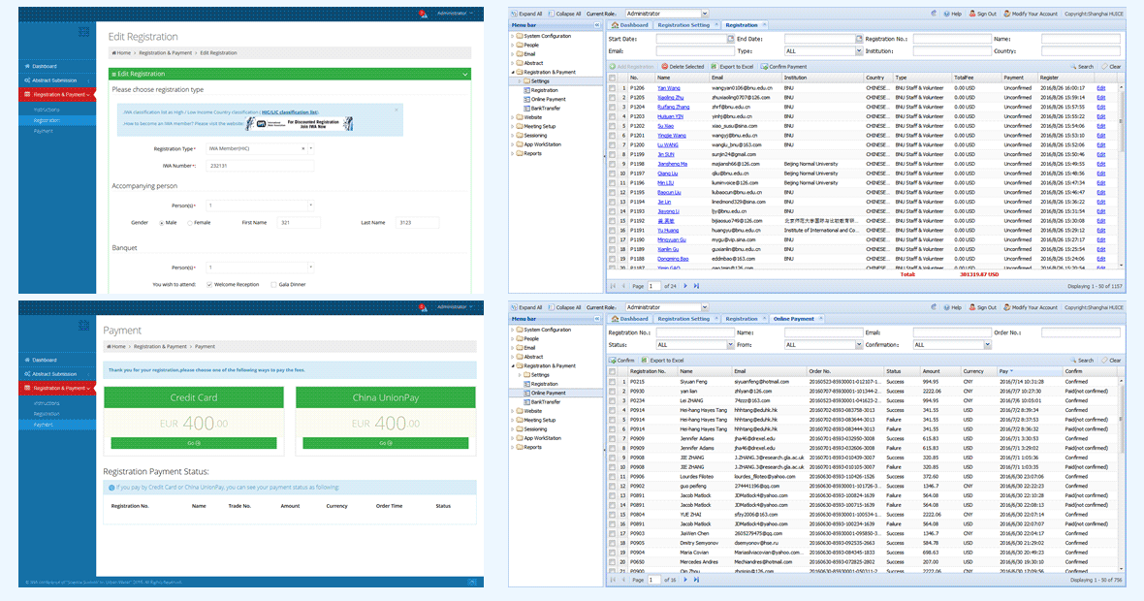The image size is (1144, 601).
Task: Go to next page in Registration grid pager
Action: (685, 286)
